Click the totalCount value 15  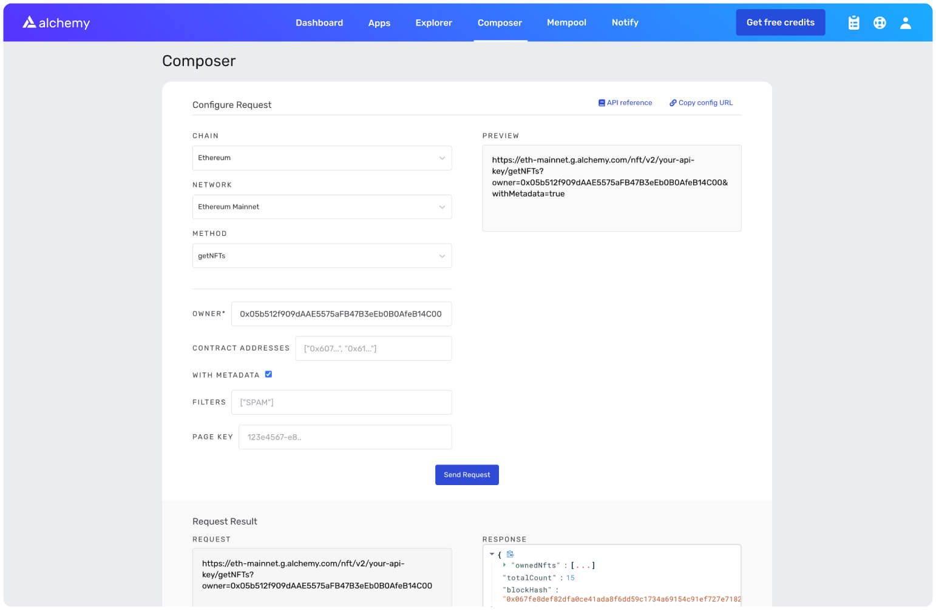click(570, 578)
